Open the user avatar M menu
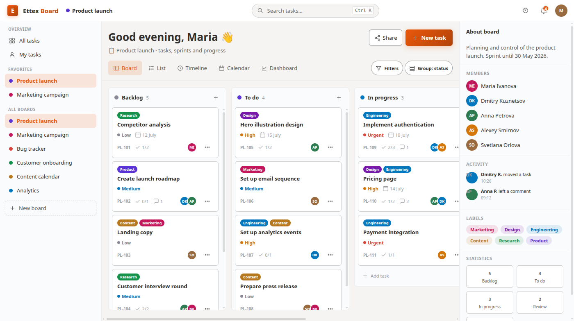Viewport: 574px width, 321px height. [x=561, y=11]
